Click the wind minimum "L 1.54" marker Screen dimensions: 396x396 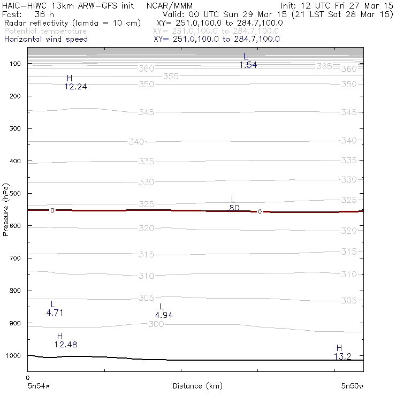[248, 60]
